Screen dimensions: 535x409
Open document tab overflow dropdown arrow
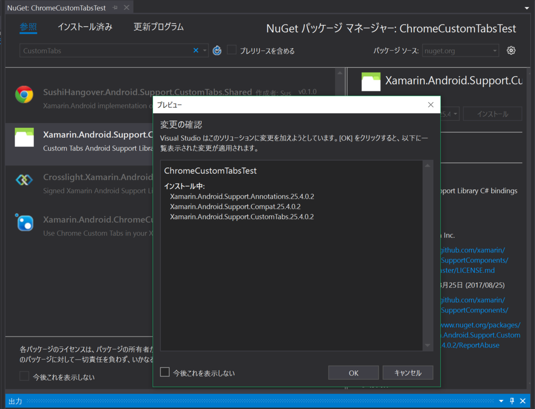pyautogui.click(x=527, y=8)
